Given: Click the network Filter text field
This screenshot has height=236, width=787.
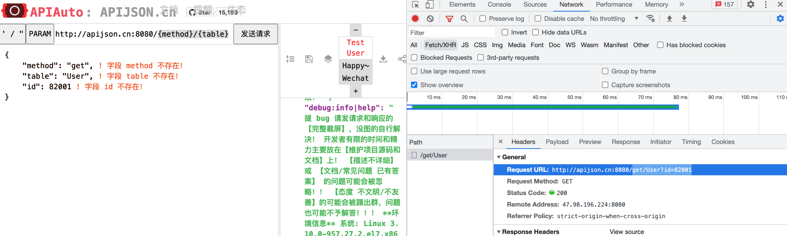Looking at the screenshot, I should click(451, 32).
